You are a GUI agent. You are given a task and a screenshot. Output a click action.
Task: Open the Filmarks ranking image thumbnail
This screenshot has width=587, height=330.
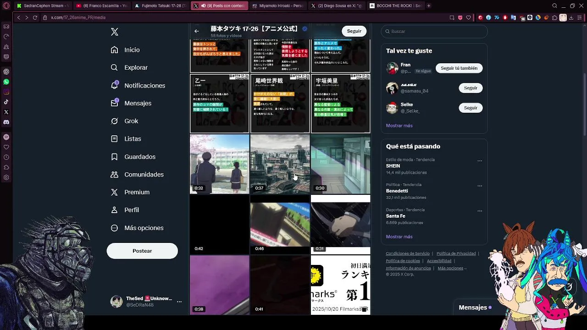pos(340,285)
